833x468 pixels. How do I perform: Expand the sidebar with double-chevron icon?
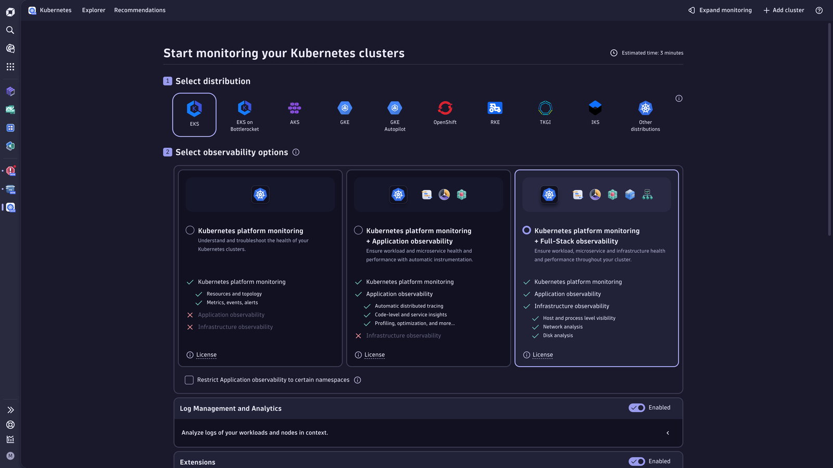(x=10, y=410)
